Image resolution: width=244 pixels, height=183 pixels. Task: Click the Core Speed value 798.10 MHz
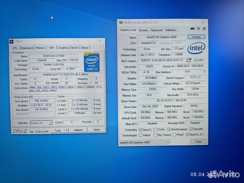tap(41, 101)
